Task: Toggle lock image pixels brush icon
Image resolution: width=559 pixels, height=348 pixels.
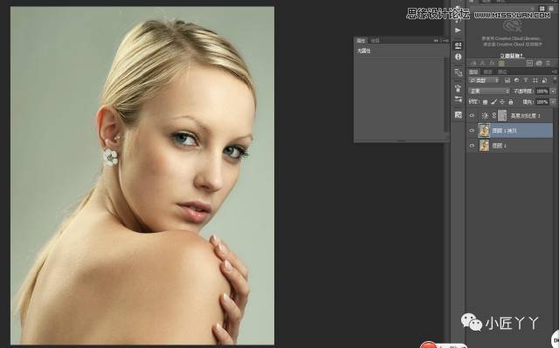Action: [493, 102]
